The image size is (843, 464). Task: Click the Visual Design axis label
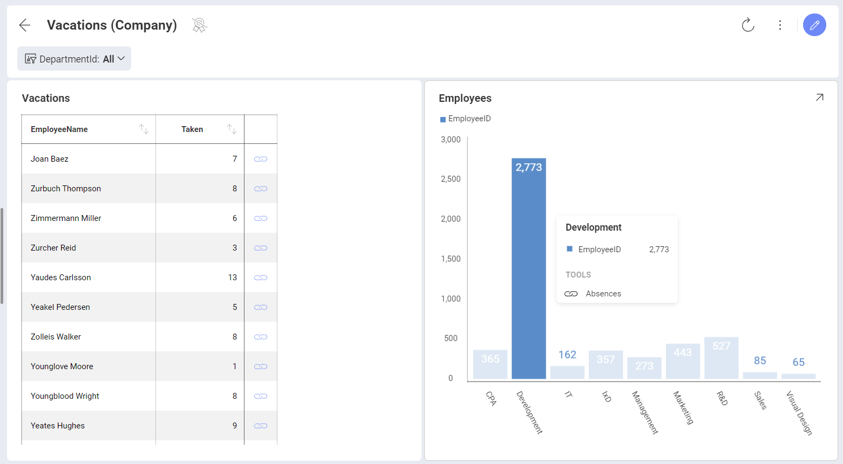click(x=799, y=413)
